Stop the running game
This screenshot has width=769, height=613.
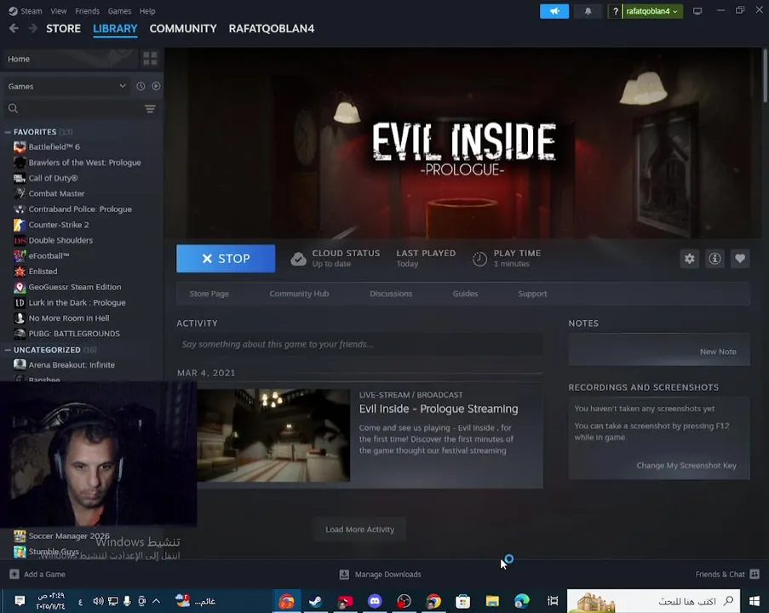point(226,259)
